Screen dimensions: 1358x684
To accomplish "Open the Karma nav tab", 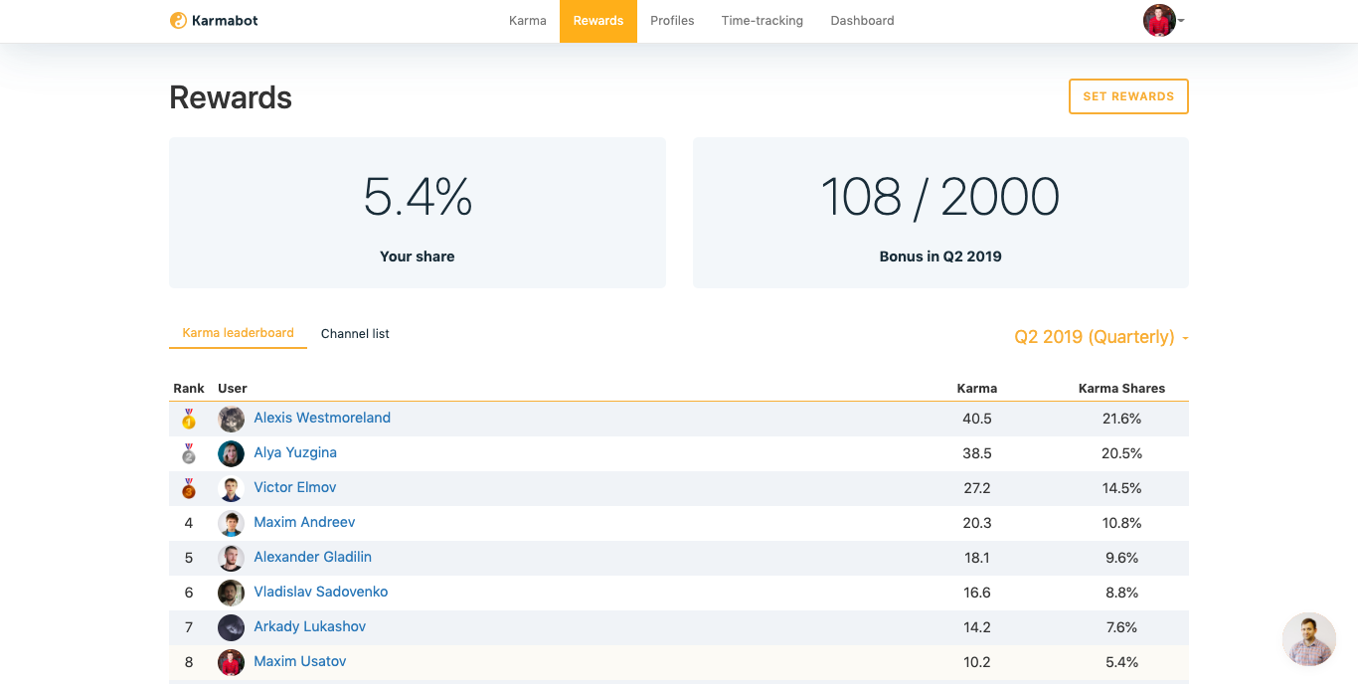I will pyautogui.click(x=527, y=21).
